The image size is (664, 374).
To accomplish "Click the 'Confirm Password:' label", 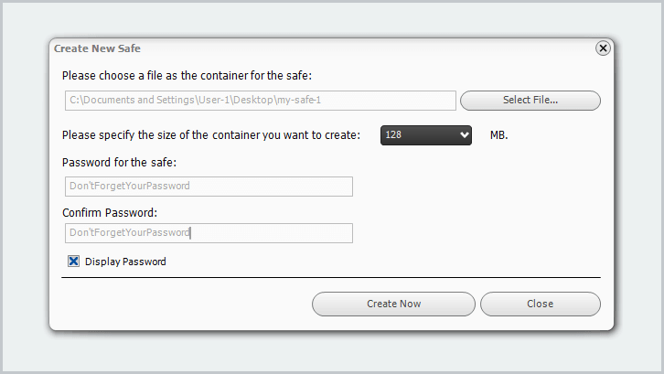I will (x=110, y=213).
